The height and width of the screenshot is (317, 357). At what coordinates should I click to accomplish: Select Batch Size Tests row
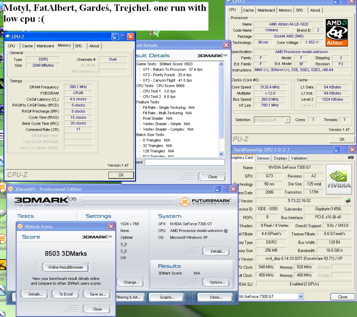click(150, 135)
